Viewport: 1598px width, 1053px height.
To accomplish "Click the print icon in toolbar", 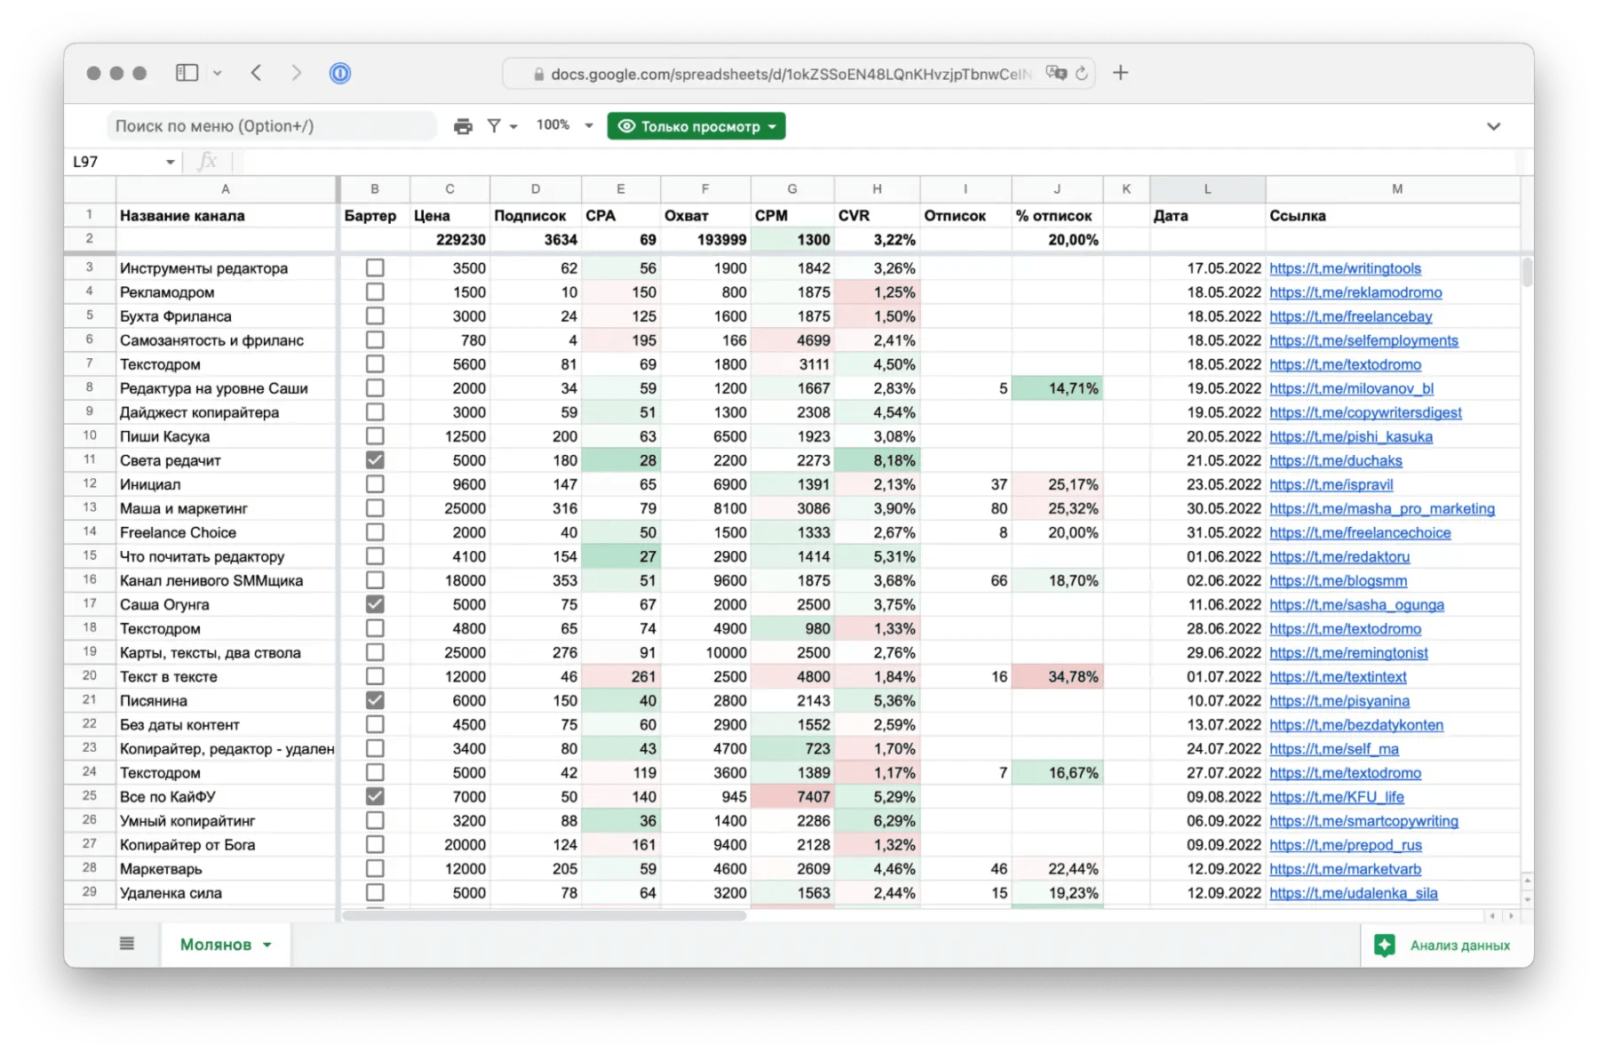I will tap(463, 126).
